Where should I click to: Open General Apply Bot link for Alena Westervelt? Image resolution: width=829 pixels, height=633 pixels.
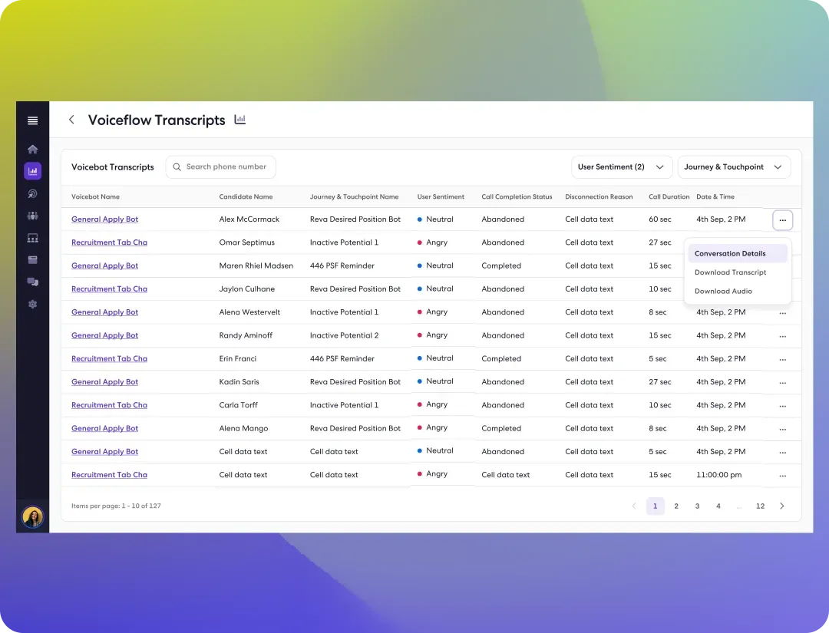104,312
